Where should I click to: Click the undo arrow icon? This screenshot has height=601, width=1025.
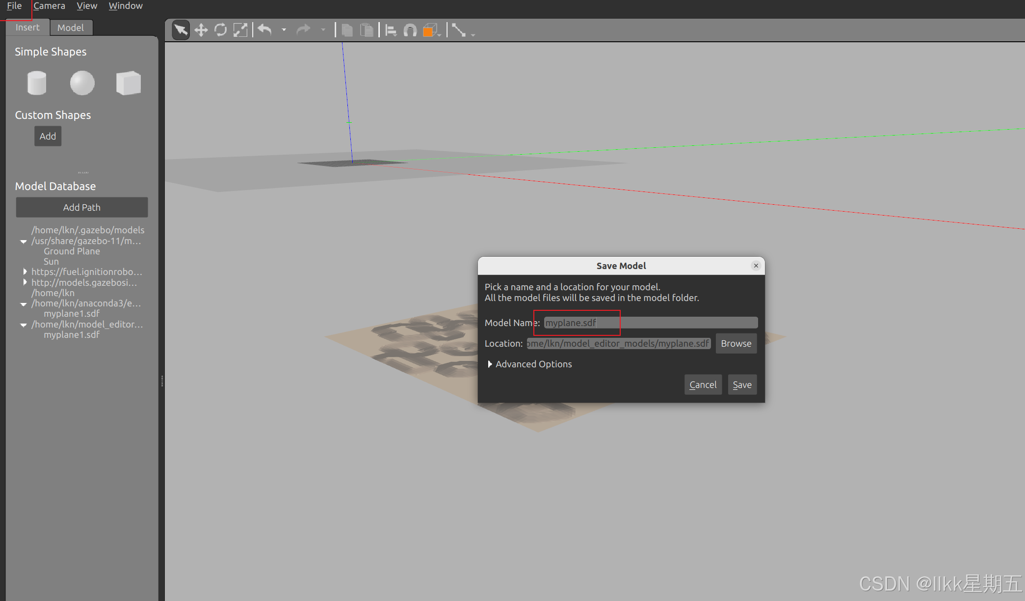click(265, 30)
